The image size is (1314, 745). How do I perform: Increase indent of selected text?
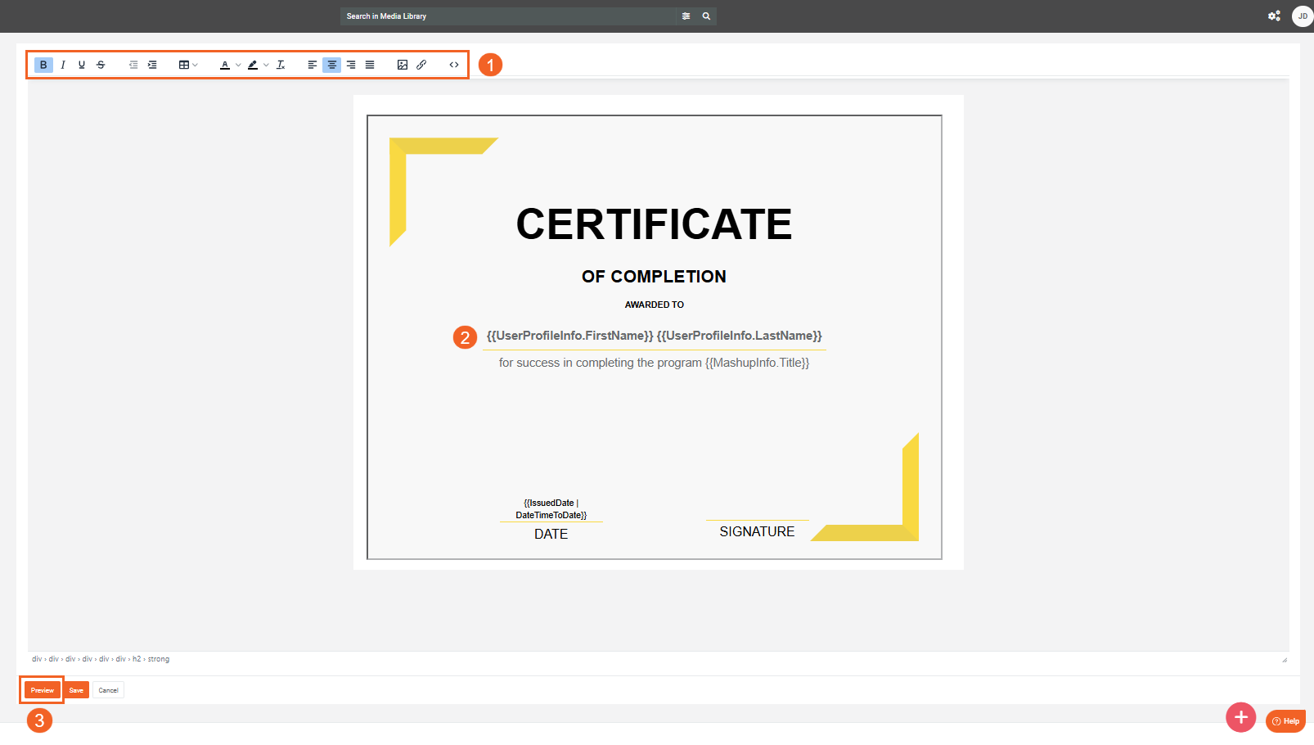152,65
